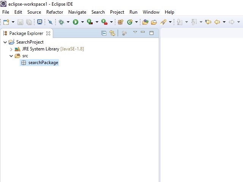Toggle Link with Editor

112,33
